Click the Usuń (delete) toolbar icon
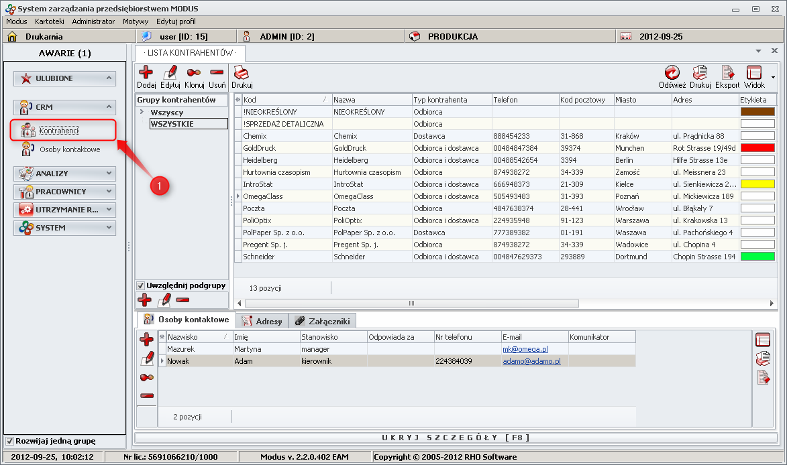Viewport: 787px width, 465px height. 217,72
